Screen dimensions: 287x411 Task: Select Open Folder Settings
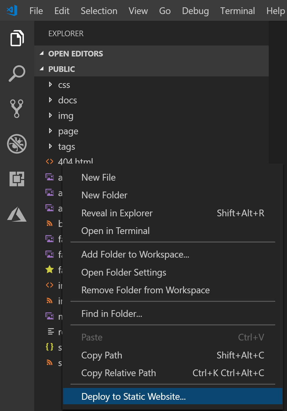(x=173, y=272)
